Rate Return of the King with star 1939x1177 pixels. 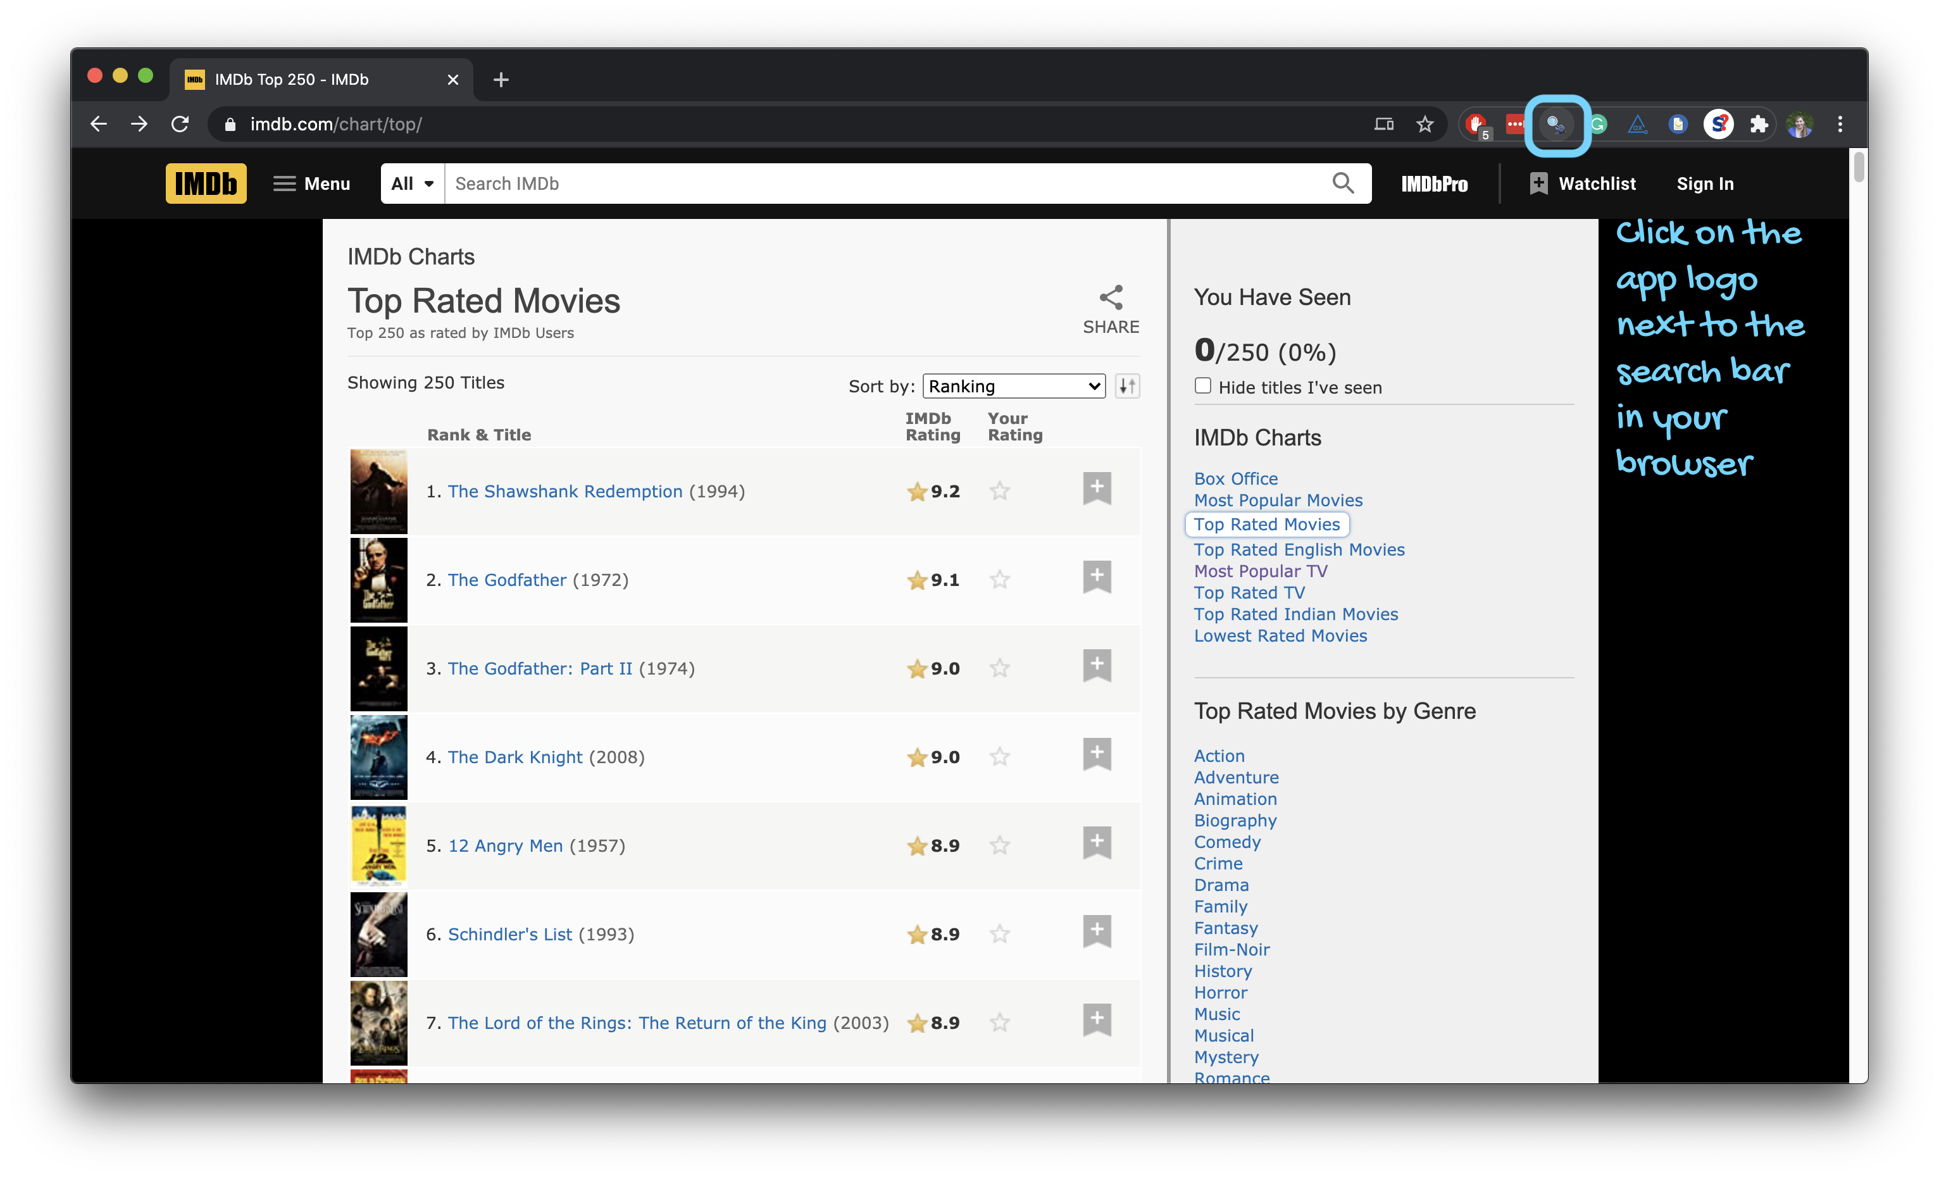[999, 1023]
